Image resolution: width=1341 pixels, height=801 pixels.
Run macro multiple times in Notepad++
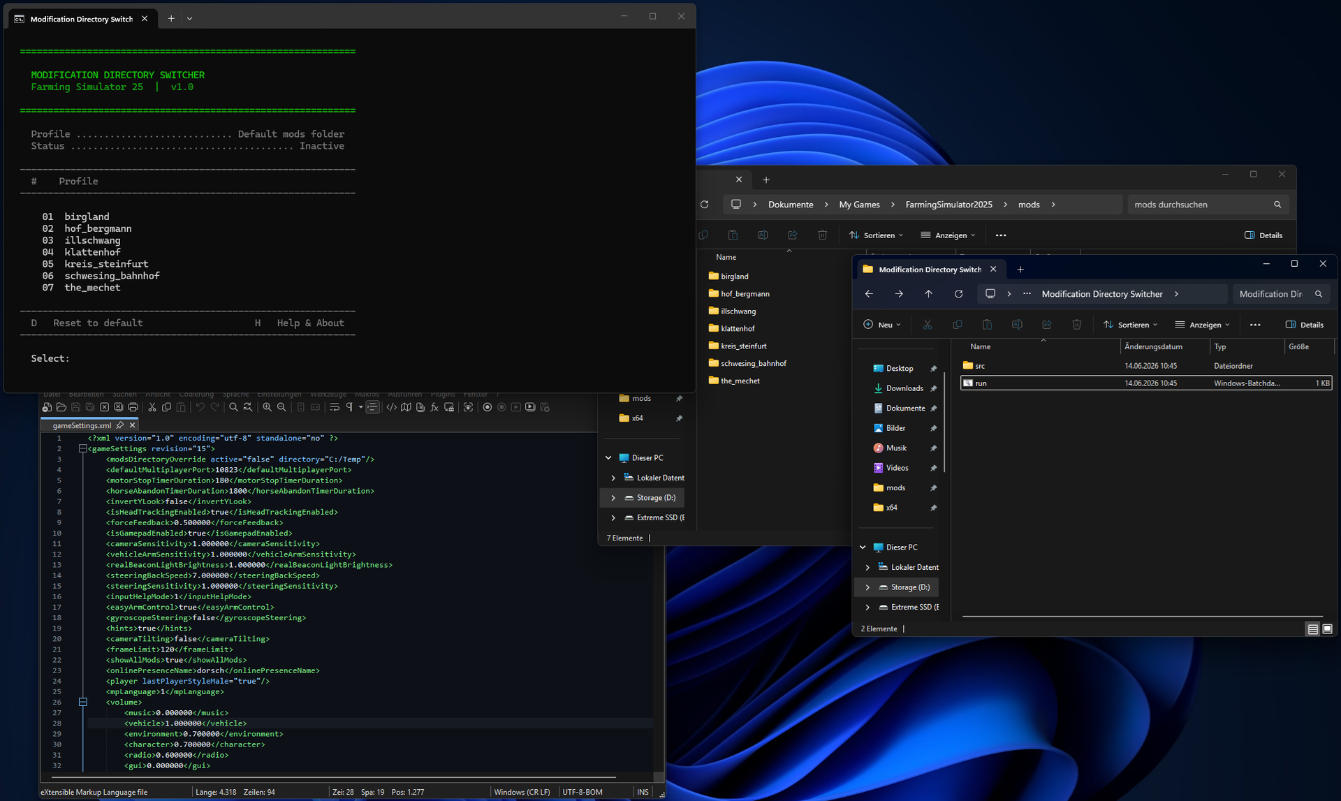point(530,407)
